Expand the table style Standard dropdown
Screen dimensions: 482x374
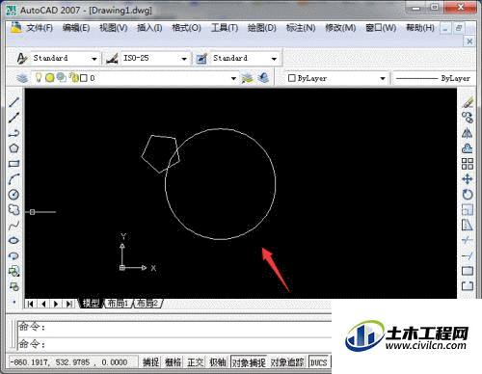click(274, 59)
